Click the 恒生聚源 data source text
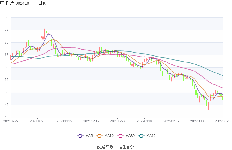Screen dimensions: 232x150 126,147
